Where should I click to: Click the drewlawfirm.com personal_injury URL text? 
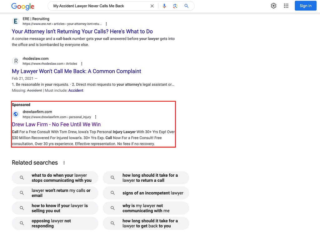coord(57,117)
